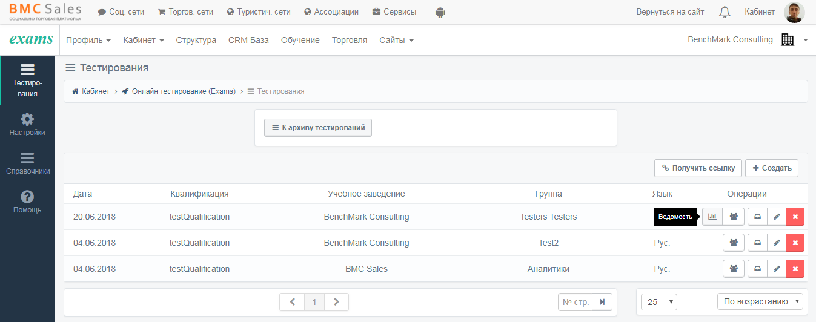Open Соц. сети in the top bar
The height and width of the screenshot is (322, 816).
tap(121, 12)
